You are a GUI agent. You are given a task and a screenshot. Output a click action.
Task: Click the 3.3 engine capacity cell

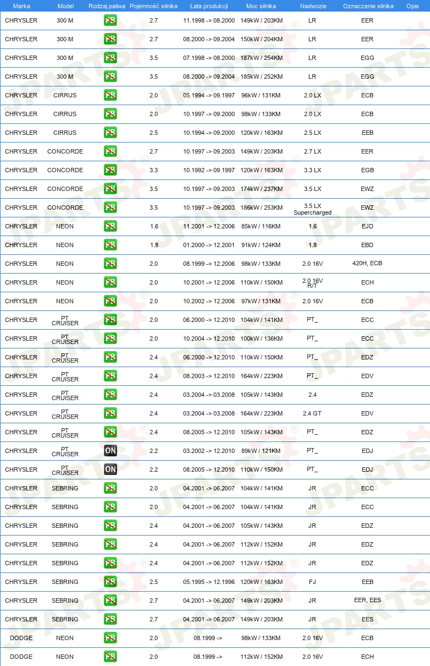(x=153, y=170)
